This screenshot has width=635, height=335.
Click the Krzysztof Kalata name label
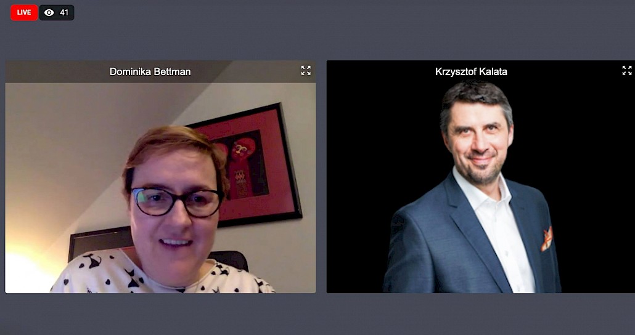(471, 71)
